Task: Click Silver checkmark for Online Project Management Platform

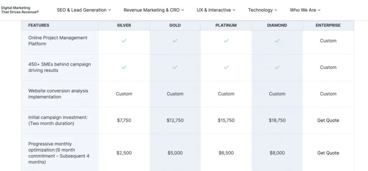Action: tap(124, 41)
